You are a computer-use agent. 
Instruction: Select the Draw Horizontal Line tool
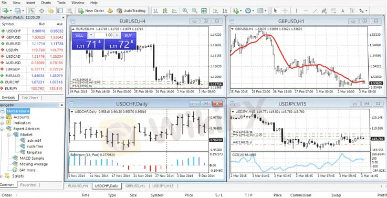pos(306,11)
